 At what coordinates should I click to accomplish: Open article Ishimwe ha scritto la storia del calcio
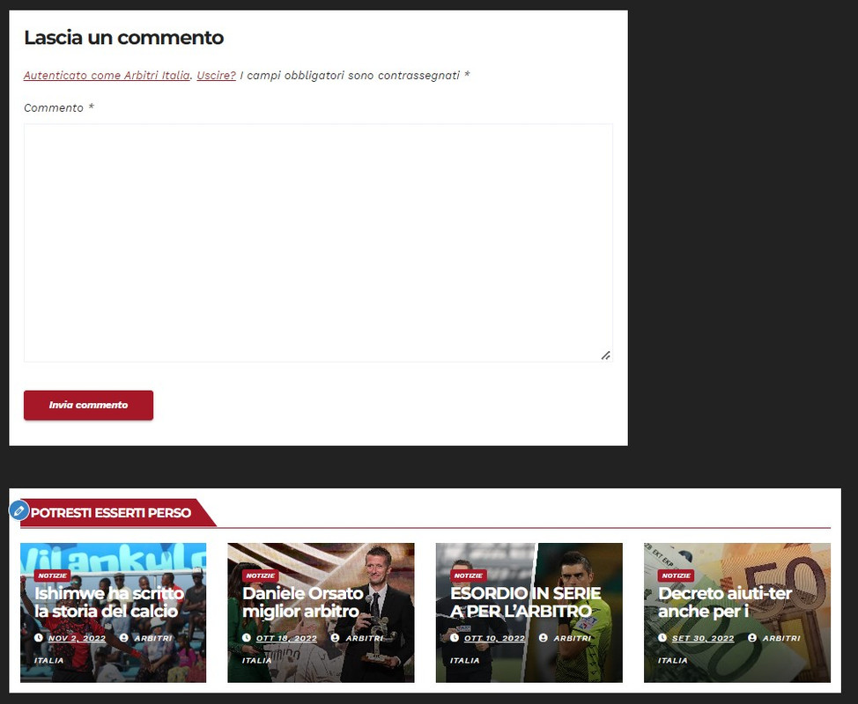pyautogui.click(x=109, y=602)
